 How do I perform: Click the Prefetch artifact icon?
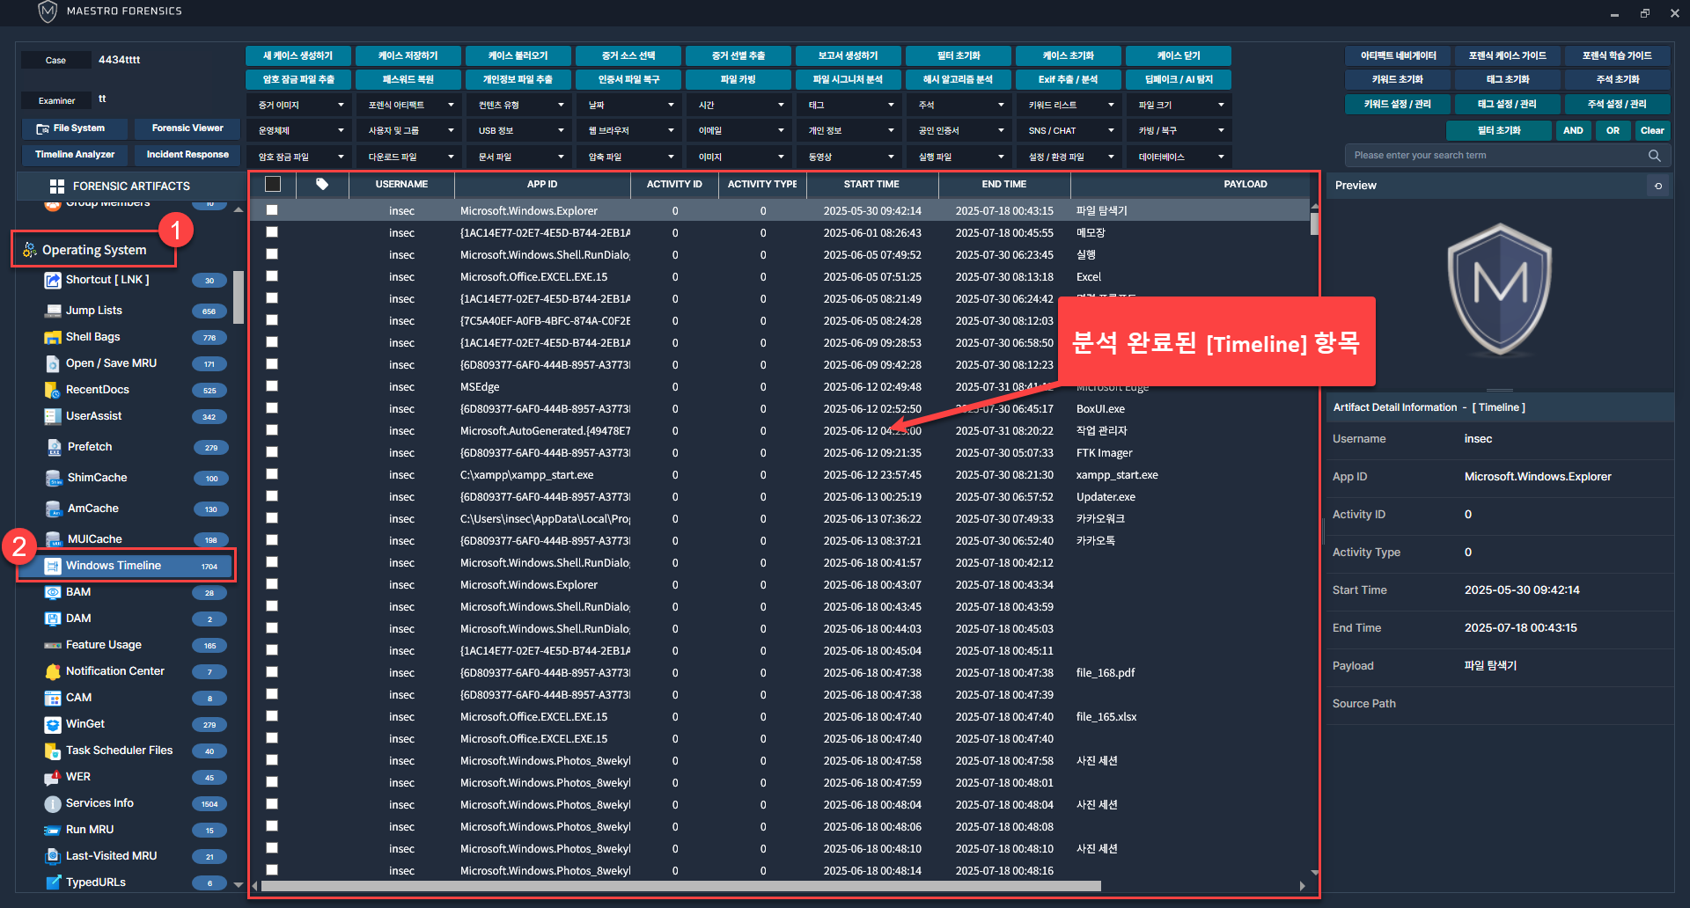click(x=54, y=447)
